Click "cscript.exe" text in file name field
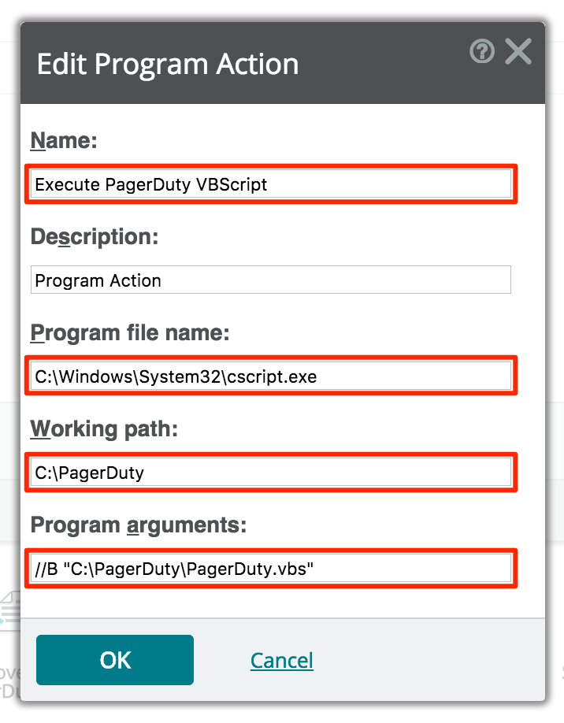The image size is (564, 723). [x=271, y=377]
